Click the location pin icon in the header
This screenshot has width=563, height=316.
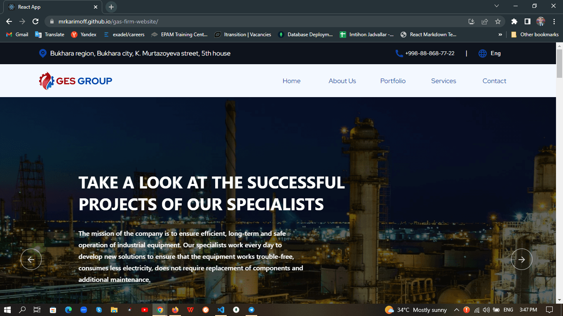43,53
